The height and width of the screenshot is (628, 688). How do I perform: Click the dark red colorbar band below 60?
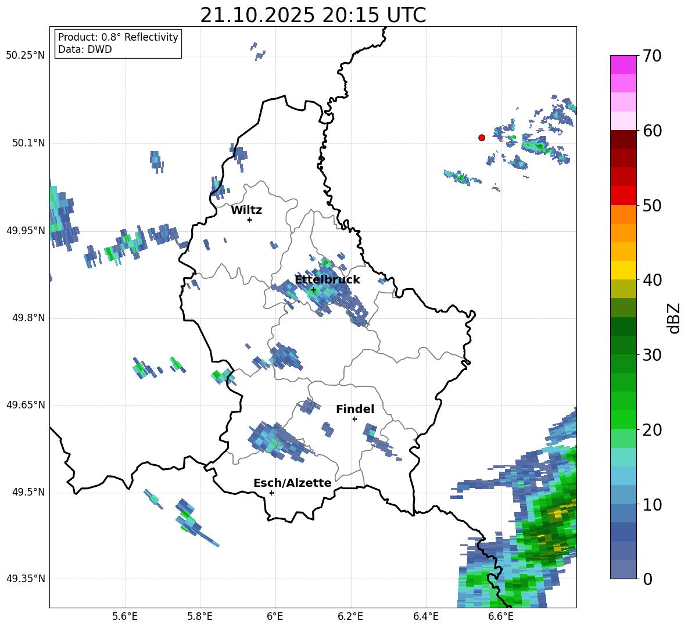[x=623, y=139]
